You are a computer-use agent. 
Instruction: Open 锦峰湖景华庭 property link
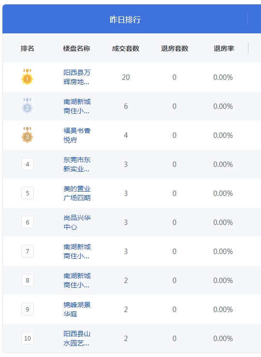pyautogui.click(x=77, y=309)
